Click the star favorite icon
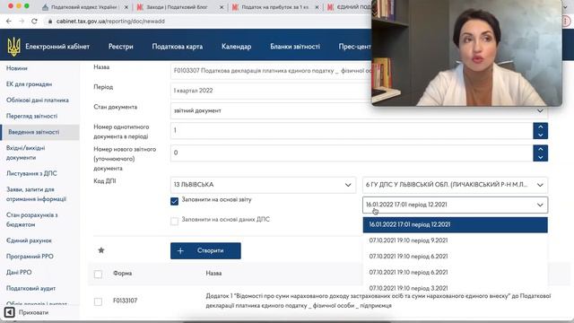 [101, 250]
